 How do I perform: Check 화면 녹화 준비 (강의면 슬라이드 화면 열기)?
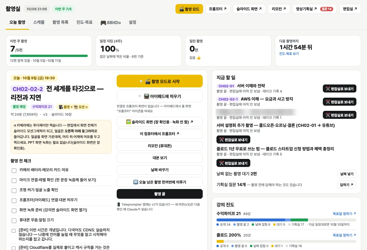[14, 211]
